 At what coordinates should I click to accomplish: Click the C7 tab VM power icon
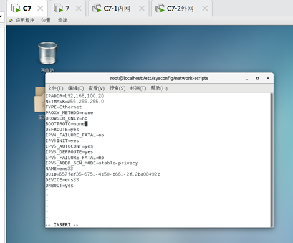pos(16,9)
